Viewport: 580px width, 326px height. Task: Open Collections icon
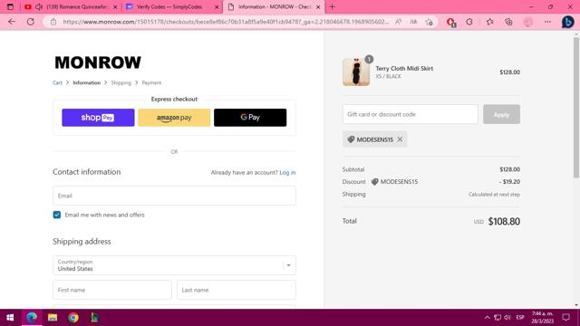tap(509, 22)
